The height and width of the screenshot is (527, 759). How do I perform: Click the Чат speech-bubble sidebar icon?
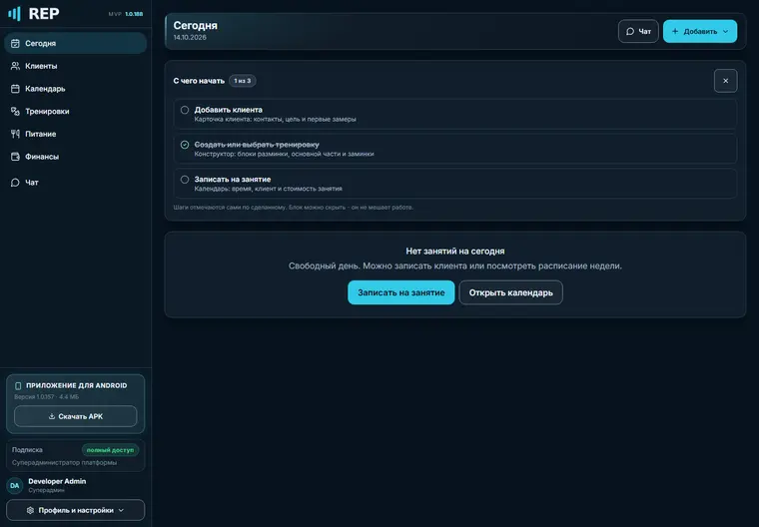coord(15,183)
